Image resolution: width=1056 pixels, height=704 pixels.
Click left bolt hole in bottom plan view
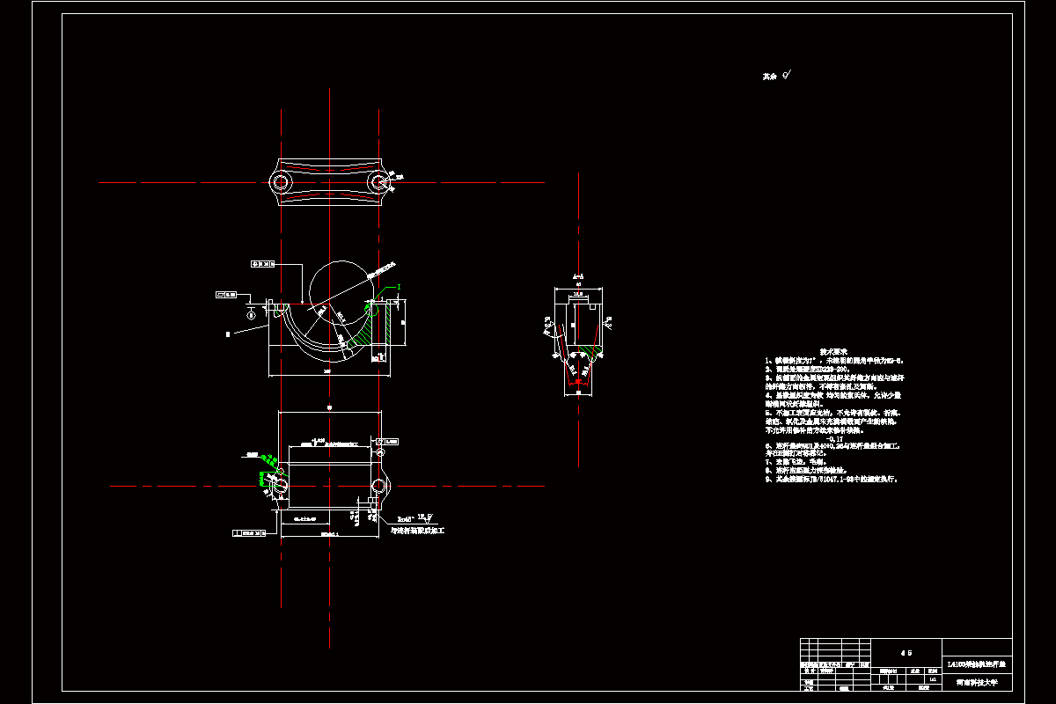coord(280,486)
